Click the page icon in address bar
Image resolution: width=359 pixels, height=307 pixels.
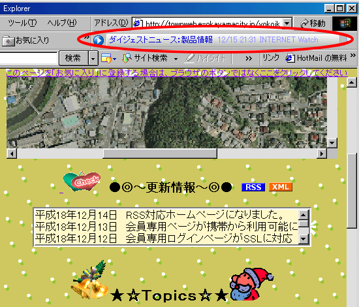click(138, 24)
